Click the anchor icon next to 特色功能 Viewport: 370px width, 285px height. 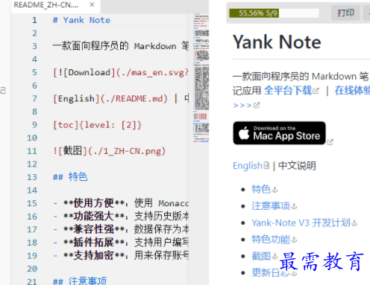click(294, 240)
